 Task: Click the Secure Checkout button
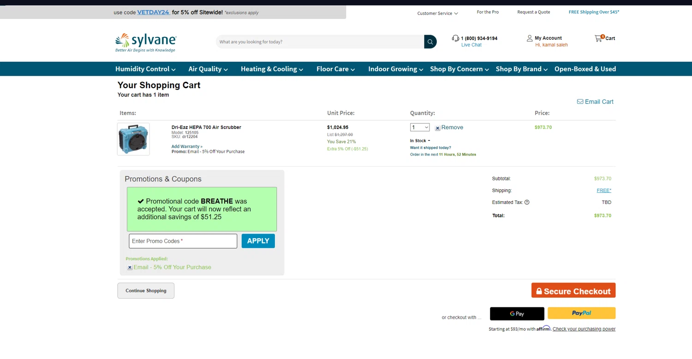click(573, 291)
